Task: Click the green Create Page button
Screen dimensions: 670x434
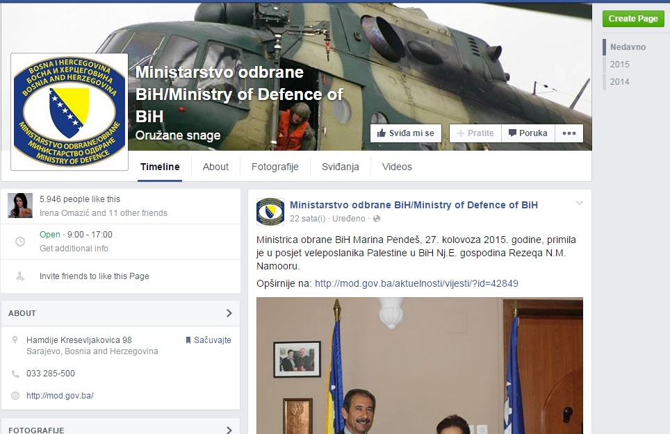Action: 633,19
